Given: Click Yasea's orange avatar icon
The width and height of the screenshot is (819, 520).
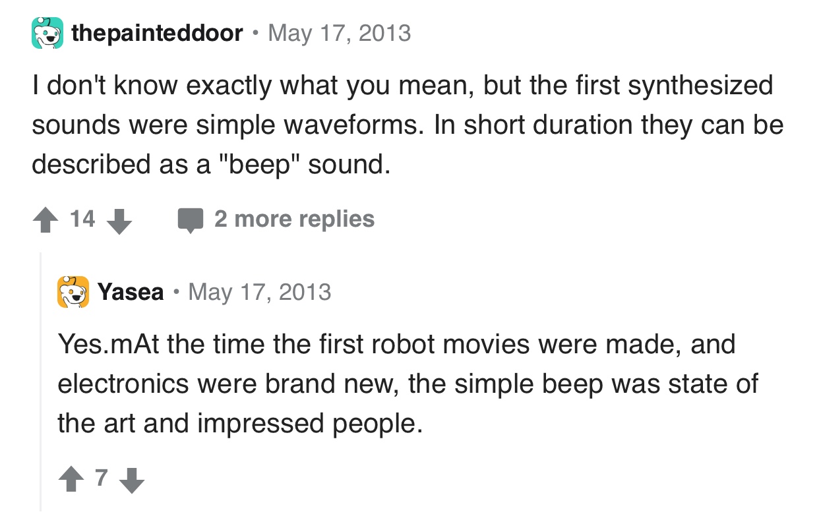Looking at the screenshot, I should (x=73, y=292).
